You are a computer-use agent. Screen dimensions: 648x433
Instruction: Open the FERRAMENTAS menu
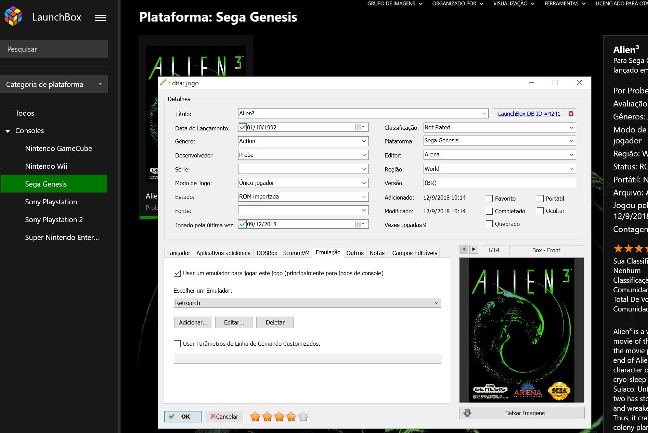click(x=565, y=3)
